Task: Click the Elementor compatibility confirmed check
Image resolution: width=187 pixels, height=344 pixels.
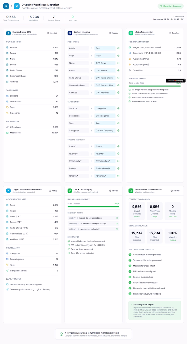Action: pyautogui.click(x=130, y=288)
